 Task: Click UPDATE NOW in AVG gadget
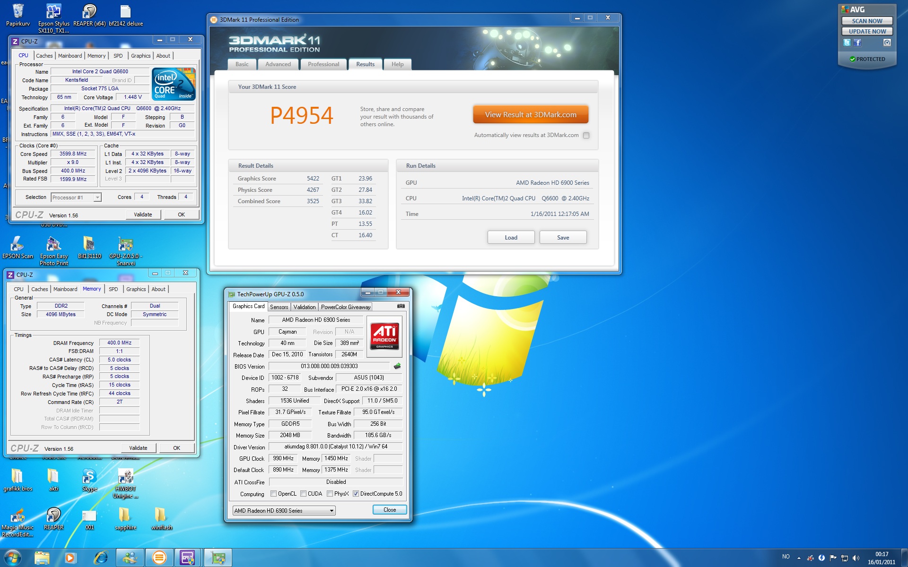(867, 31)
